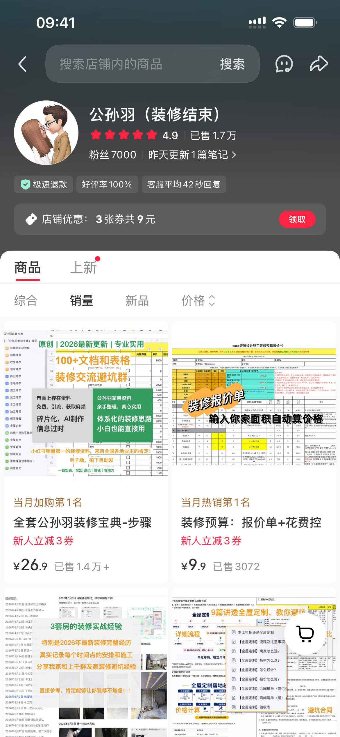Image resolution: width=340 pixels, height=737 pixels.
Task: Sort products by 新品
Action: click(137, 301)
